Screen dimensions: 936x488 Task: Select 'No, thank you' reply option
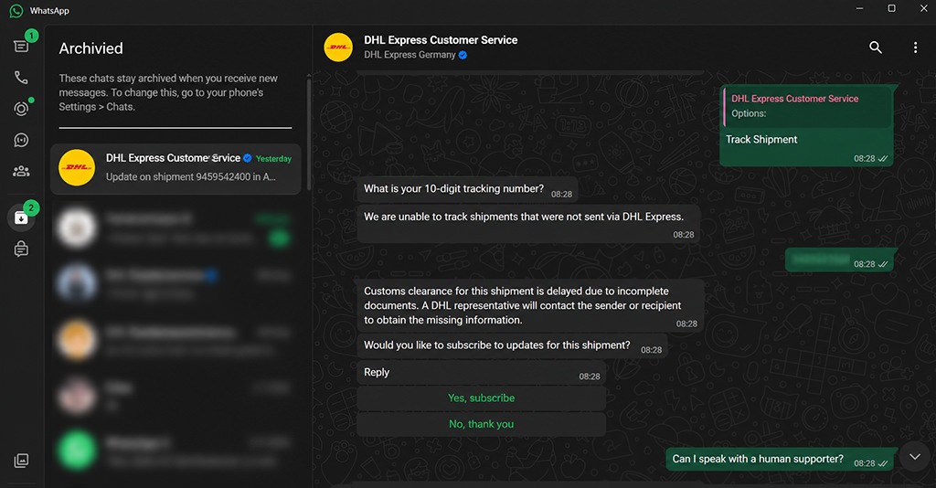481,424
